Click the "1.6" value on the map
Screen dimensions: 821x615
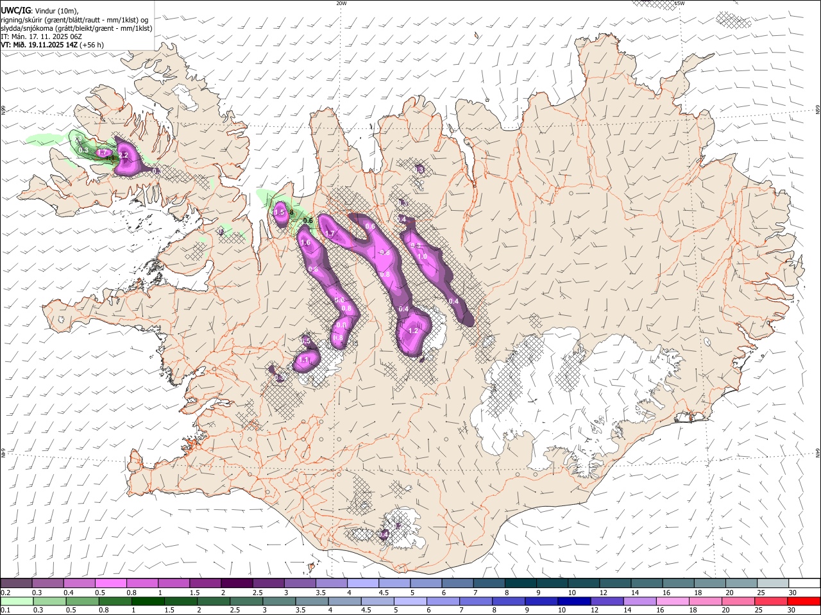click(305, 243)
